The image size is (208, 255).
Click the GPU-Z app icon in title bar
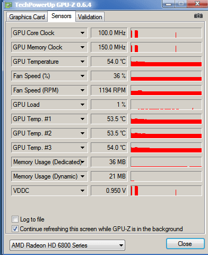click(8, 5)
